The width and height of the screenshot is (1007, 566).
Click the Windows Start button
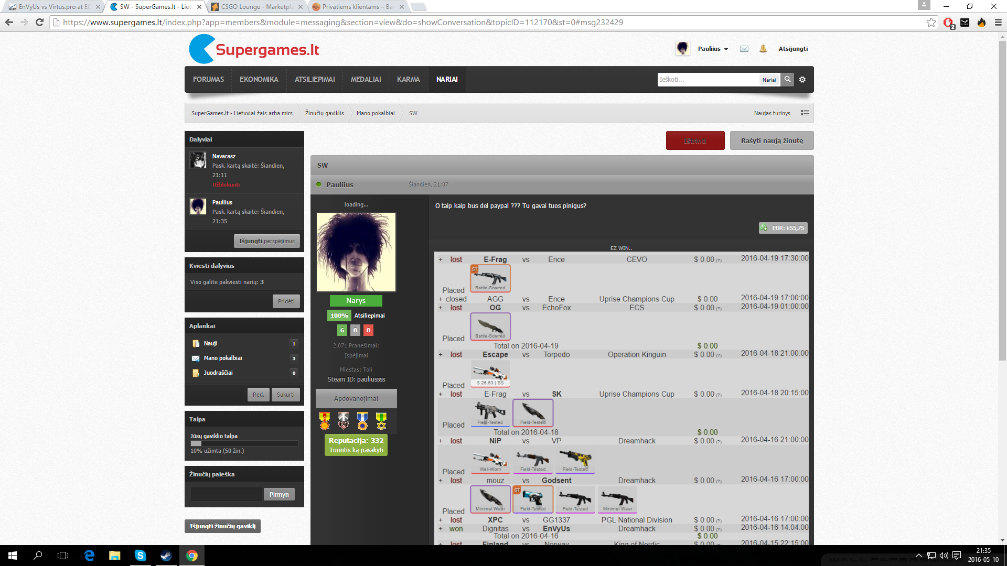[x=13, y=556]
